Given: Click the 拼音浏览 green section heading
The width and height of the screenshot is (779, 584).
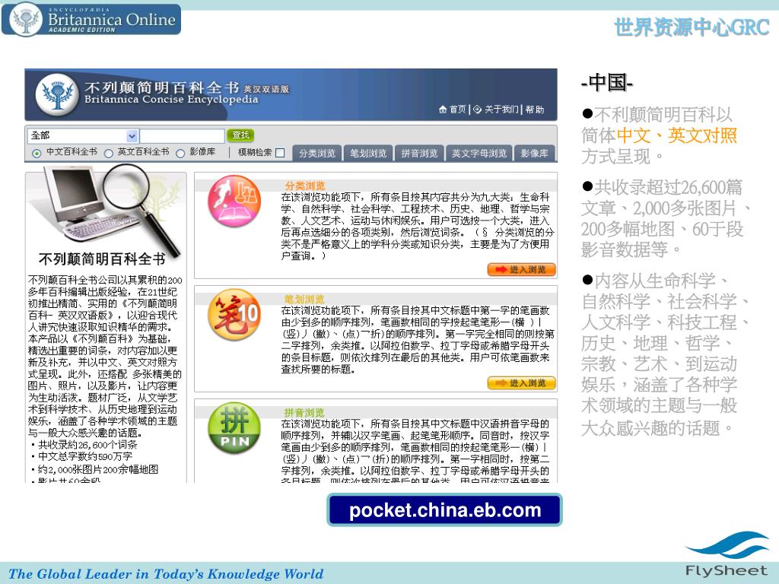Looking at the screenshot, I should [304, 412].
